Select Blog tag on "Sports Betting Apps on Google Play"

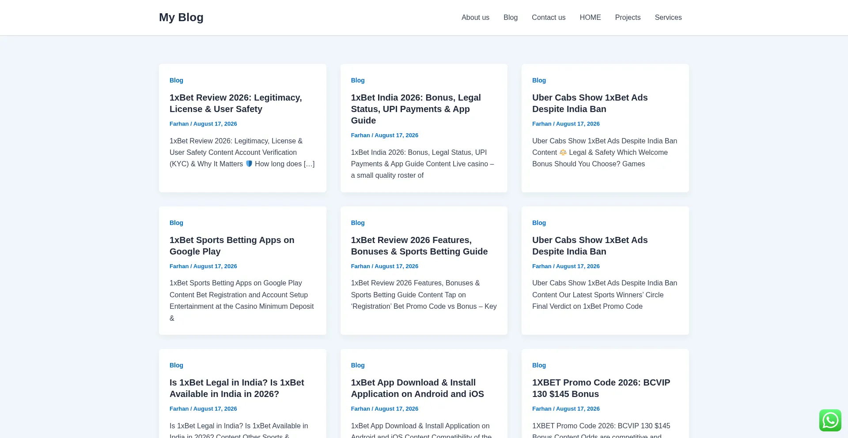click(x=176, y=223)
